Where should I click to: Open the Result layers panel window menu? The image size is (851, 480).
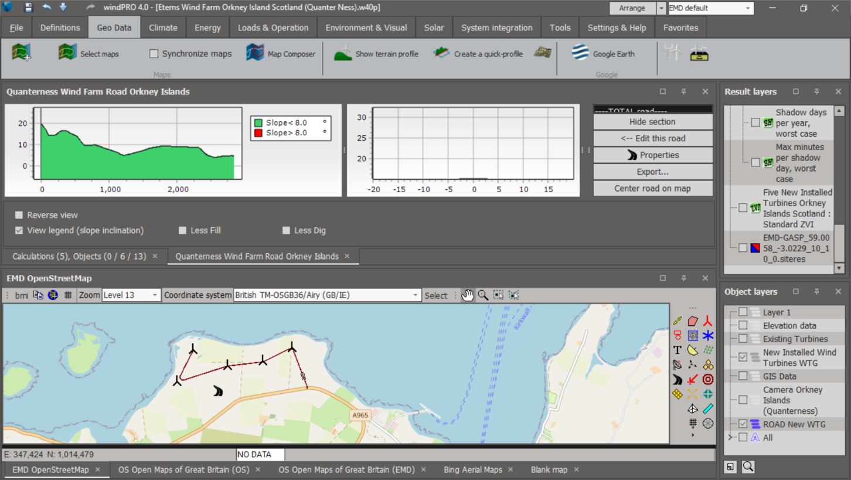coord(796,91)
